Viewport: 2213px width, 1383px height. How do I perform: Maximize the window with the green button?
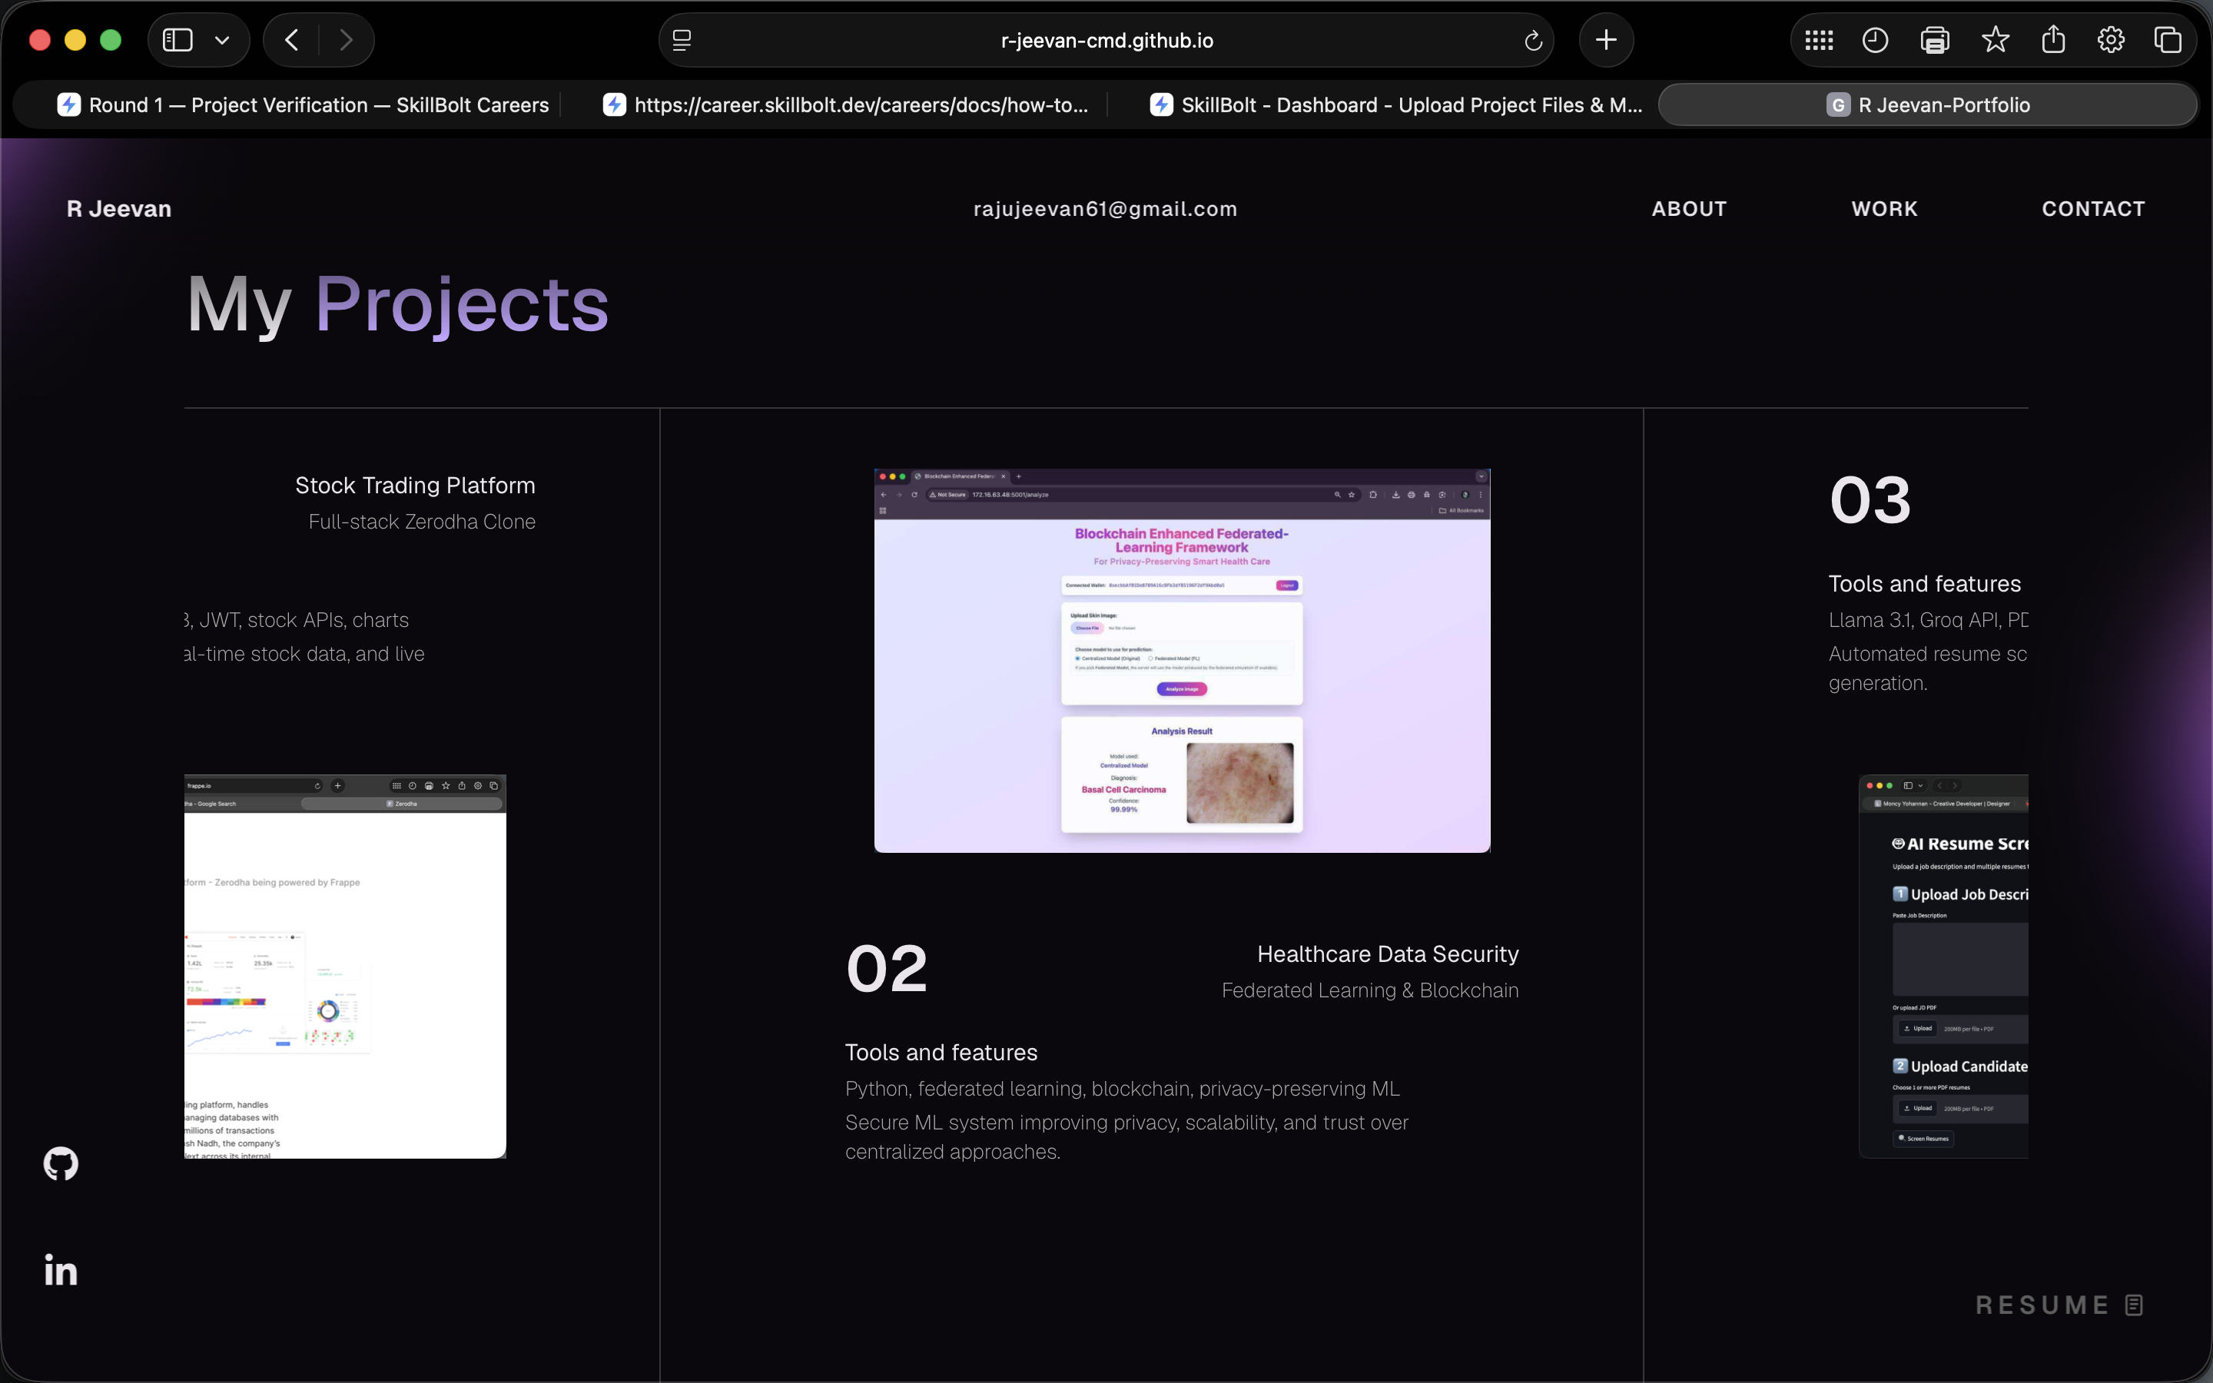tap(111, 40)
